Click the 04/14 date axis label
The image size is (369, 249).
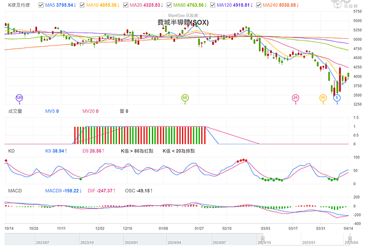348,228
